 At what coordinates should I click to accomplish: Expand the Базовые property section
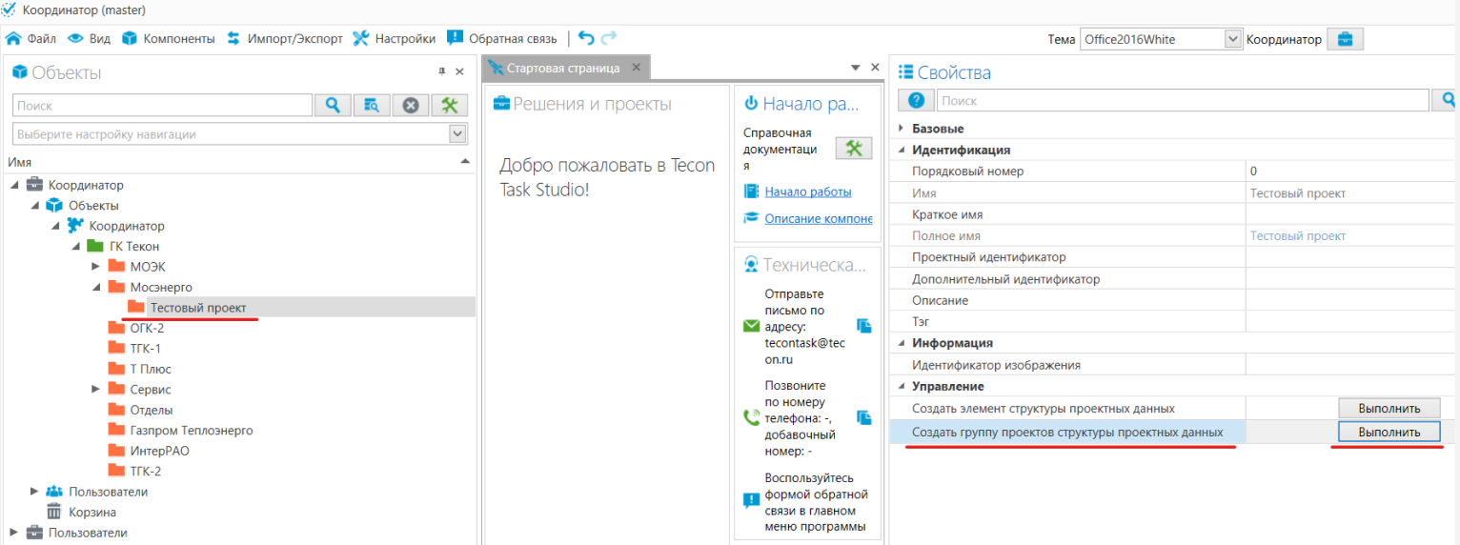tap(902, 129)
